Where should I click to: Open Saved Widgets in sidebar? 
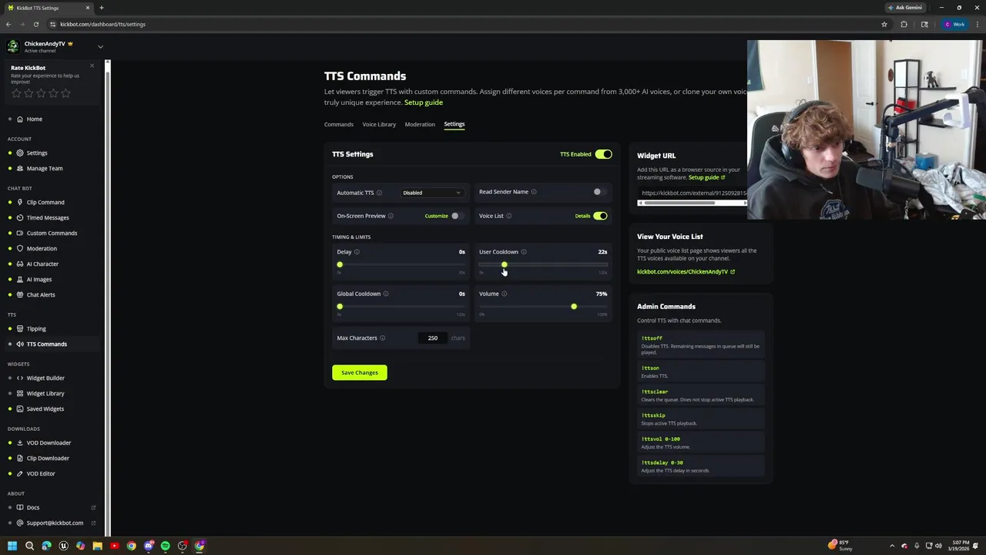click(x=45, y=409)
